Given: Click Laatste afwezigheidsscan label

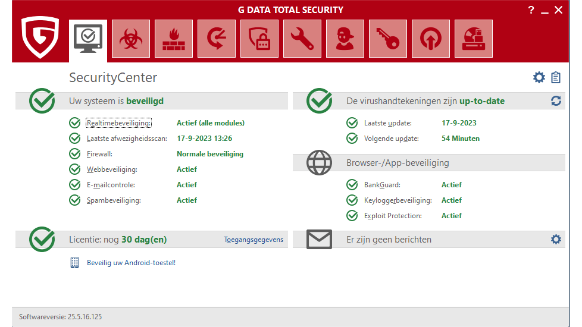Looking at the screenshot, I should tap(127, 139).
